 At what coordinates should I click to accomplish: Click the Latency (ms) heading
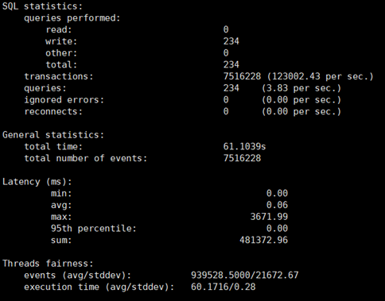pyautogui.click(x=37, y=182)
